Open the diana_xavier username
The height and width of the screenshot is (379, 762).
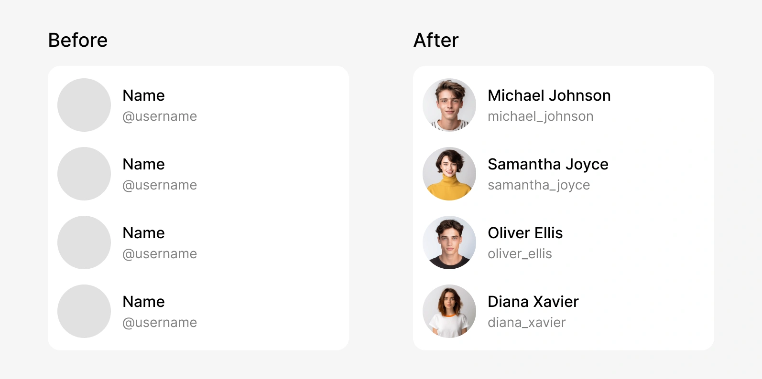point(526,323)
